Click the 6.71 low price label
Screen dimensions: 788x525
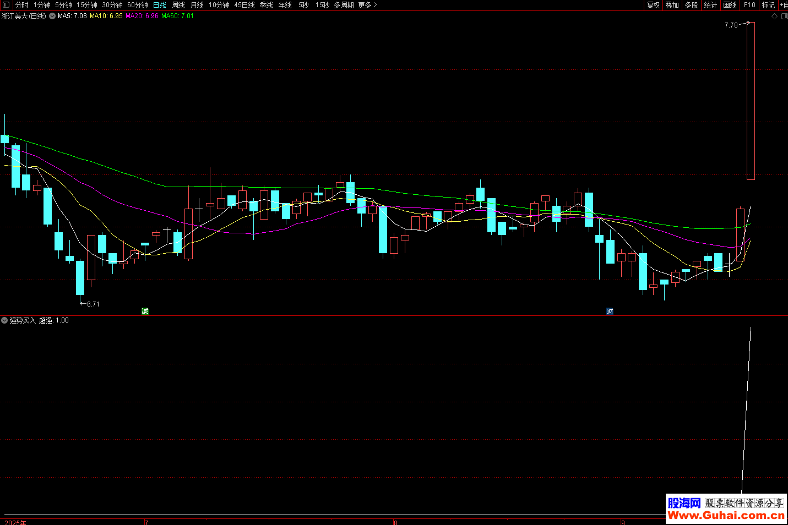(93, 304)
